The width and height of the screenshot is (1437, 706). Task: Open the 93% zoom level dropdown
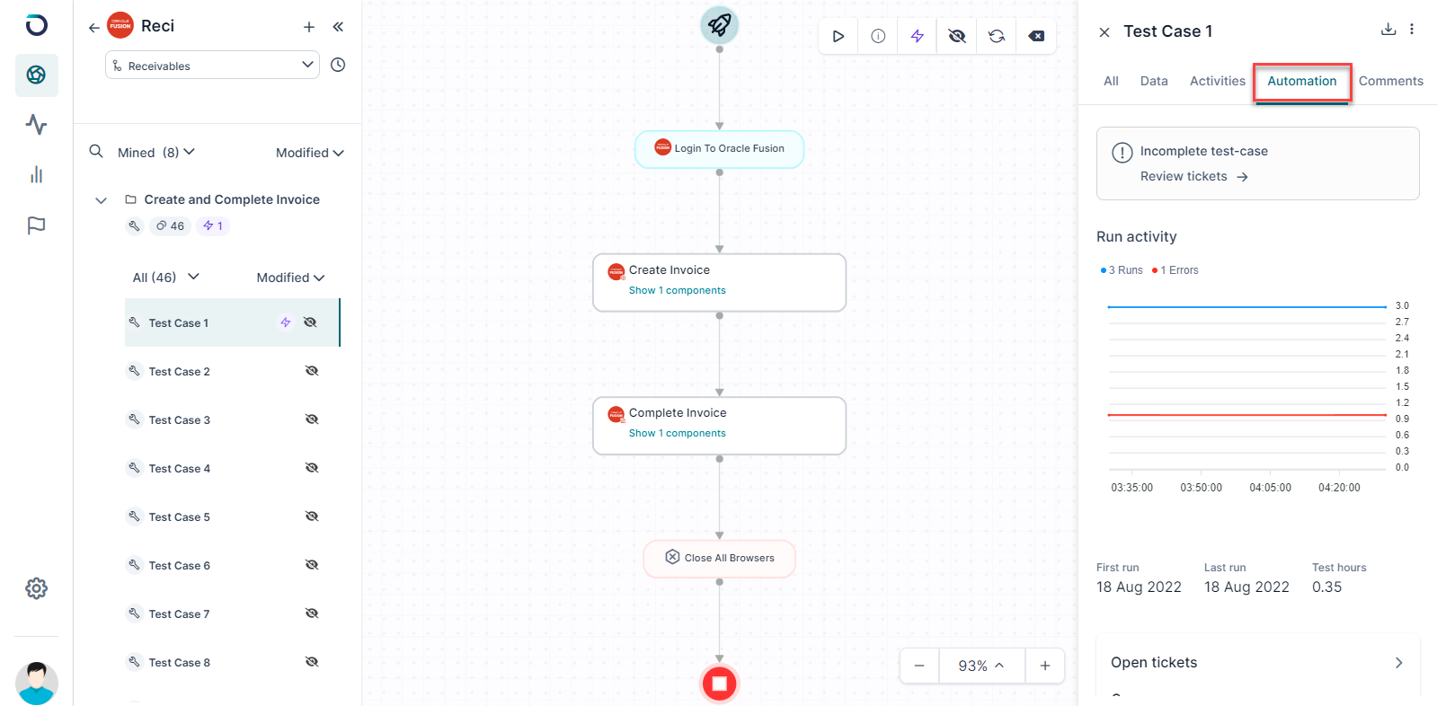pos(981,666)
